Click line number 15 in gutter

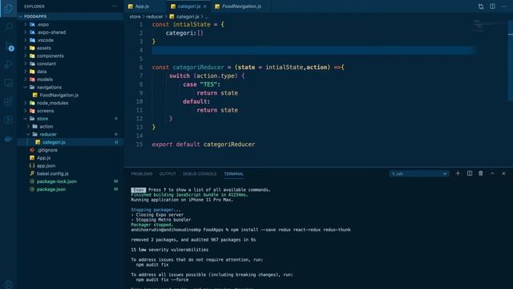click(139, 144)
